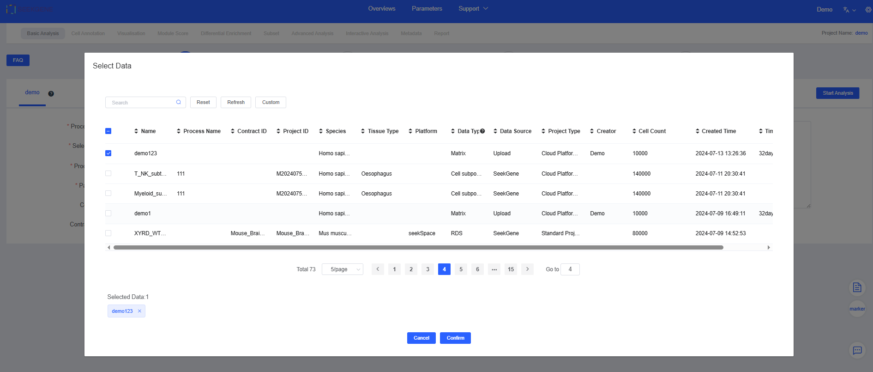
Task: Confirm the data selection
Action: (455, 338)
